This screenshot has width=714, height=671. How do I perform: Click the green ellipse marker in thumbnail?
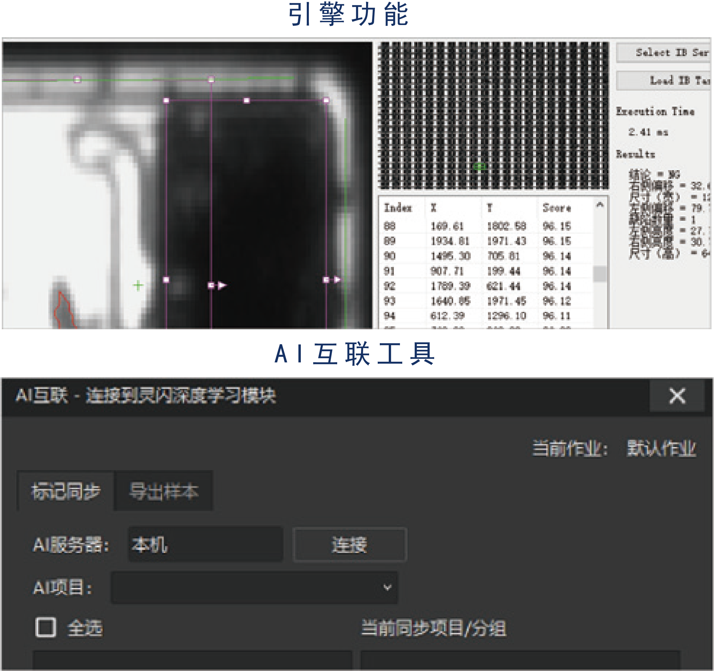479,166
